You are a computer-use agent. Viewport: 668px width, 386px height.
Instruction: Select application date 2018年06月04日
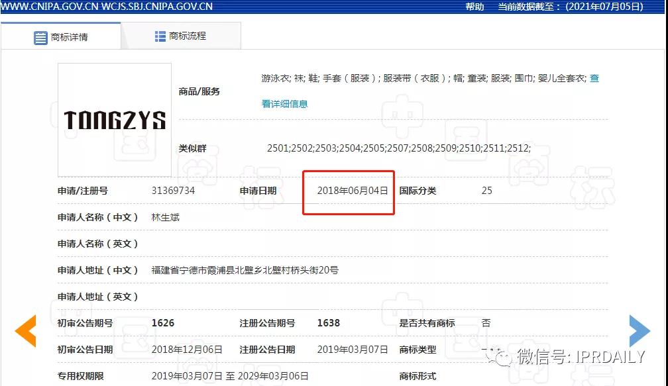[353, 191]
